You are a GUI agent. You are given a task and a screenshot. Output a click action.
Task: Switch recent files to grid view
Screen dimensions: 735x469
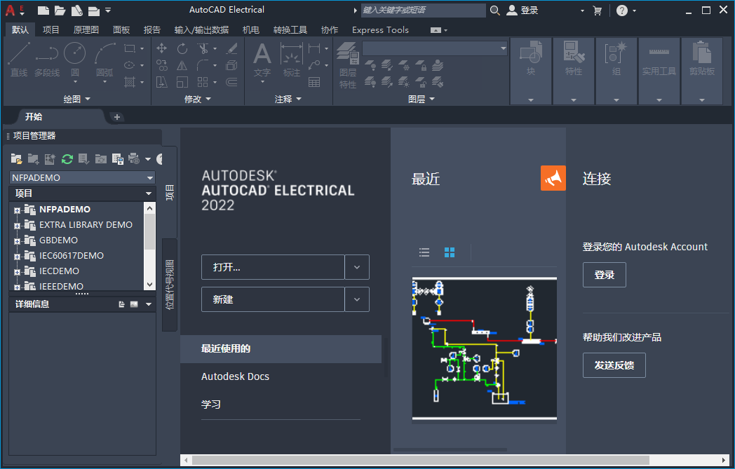coord(449,252)
